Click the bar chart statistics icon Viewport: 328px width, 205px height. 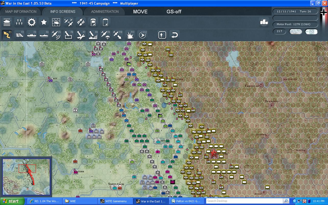(264, 22)
